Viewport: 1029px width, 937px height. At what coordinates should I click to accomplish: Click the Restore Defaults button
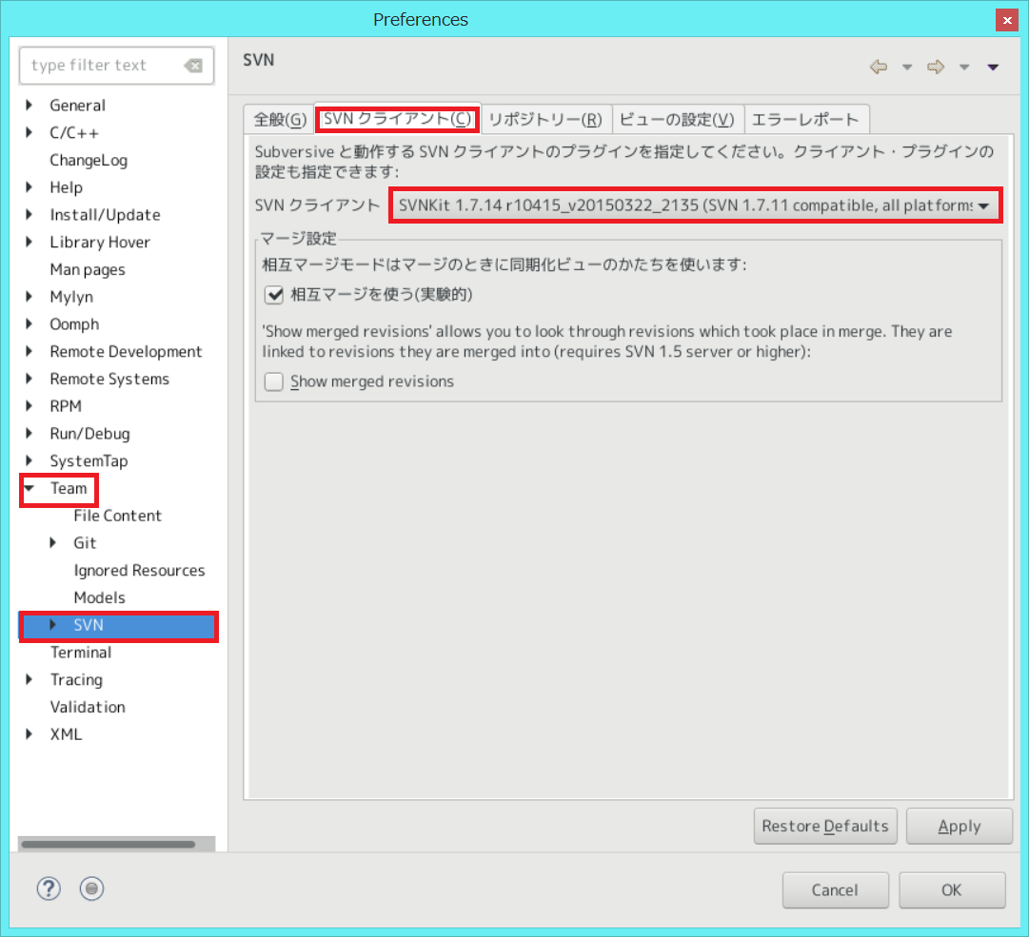pyautogui.click(x=824, y=826)
